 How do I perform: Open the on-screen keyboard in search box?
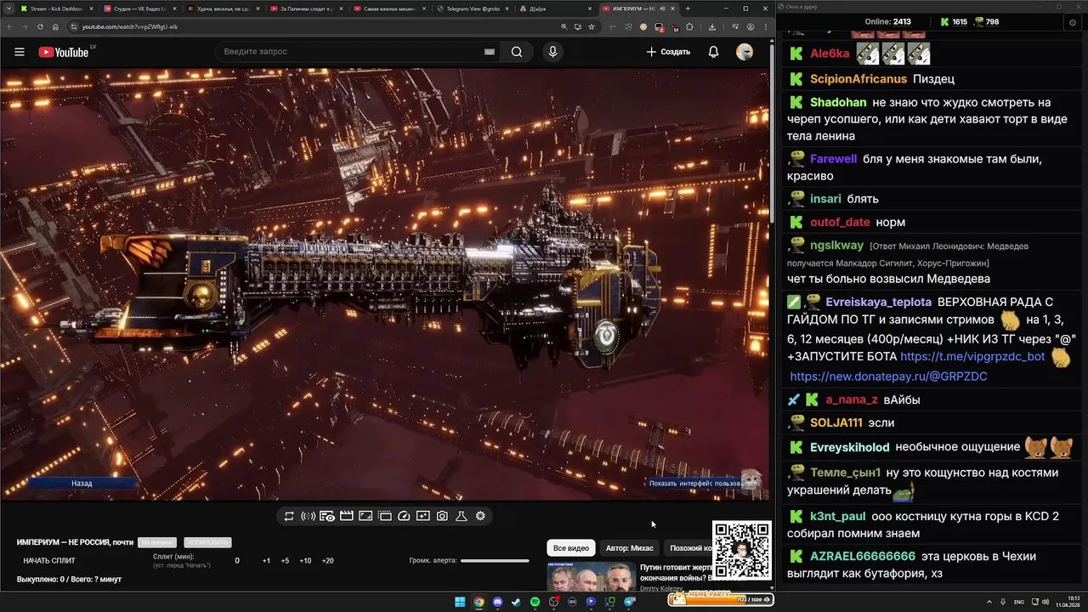point(489,52)
